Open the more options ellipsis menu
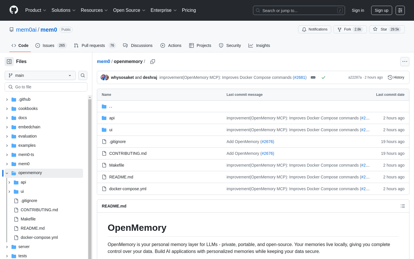 pyautogui.click(x=405, y=62)
